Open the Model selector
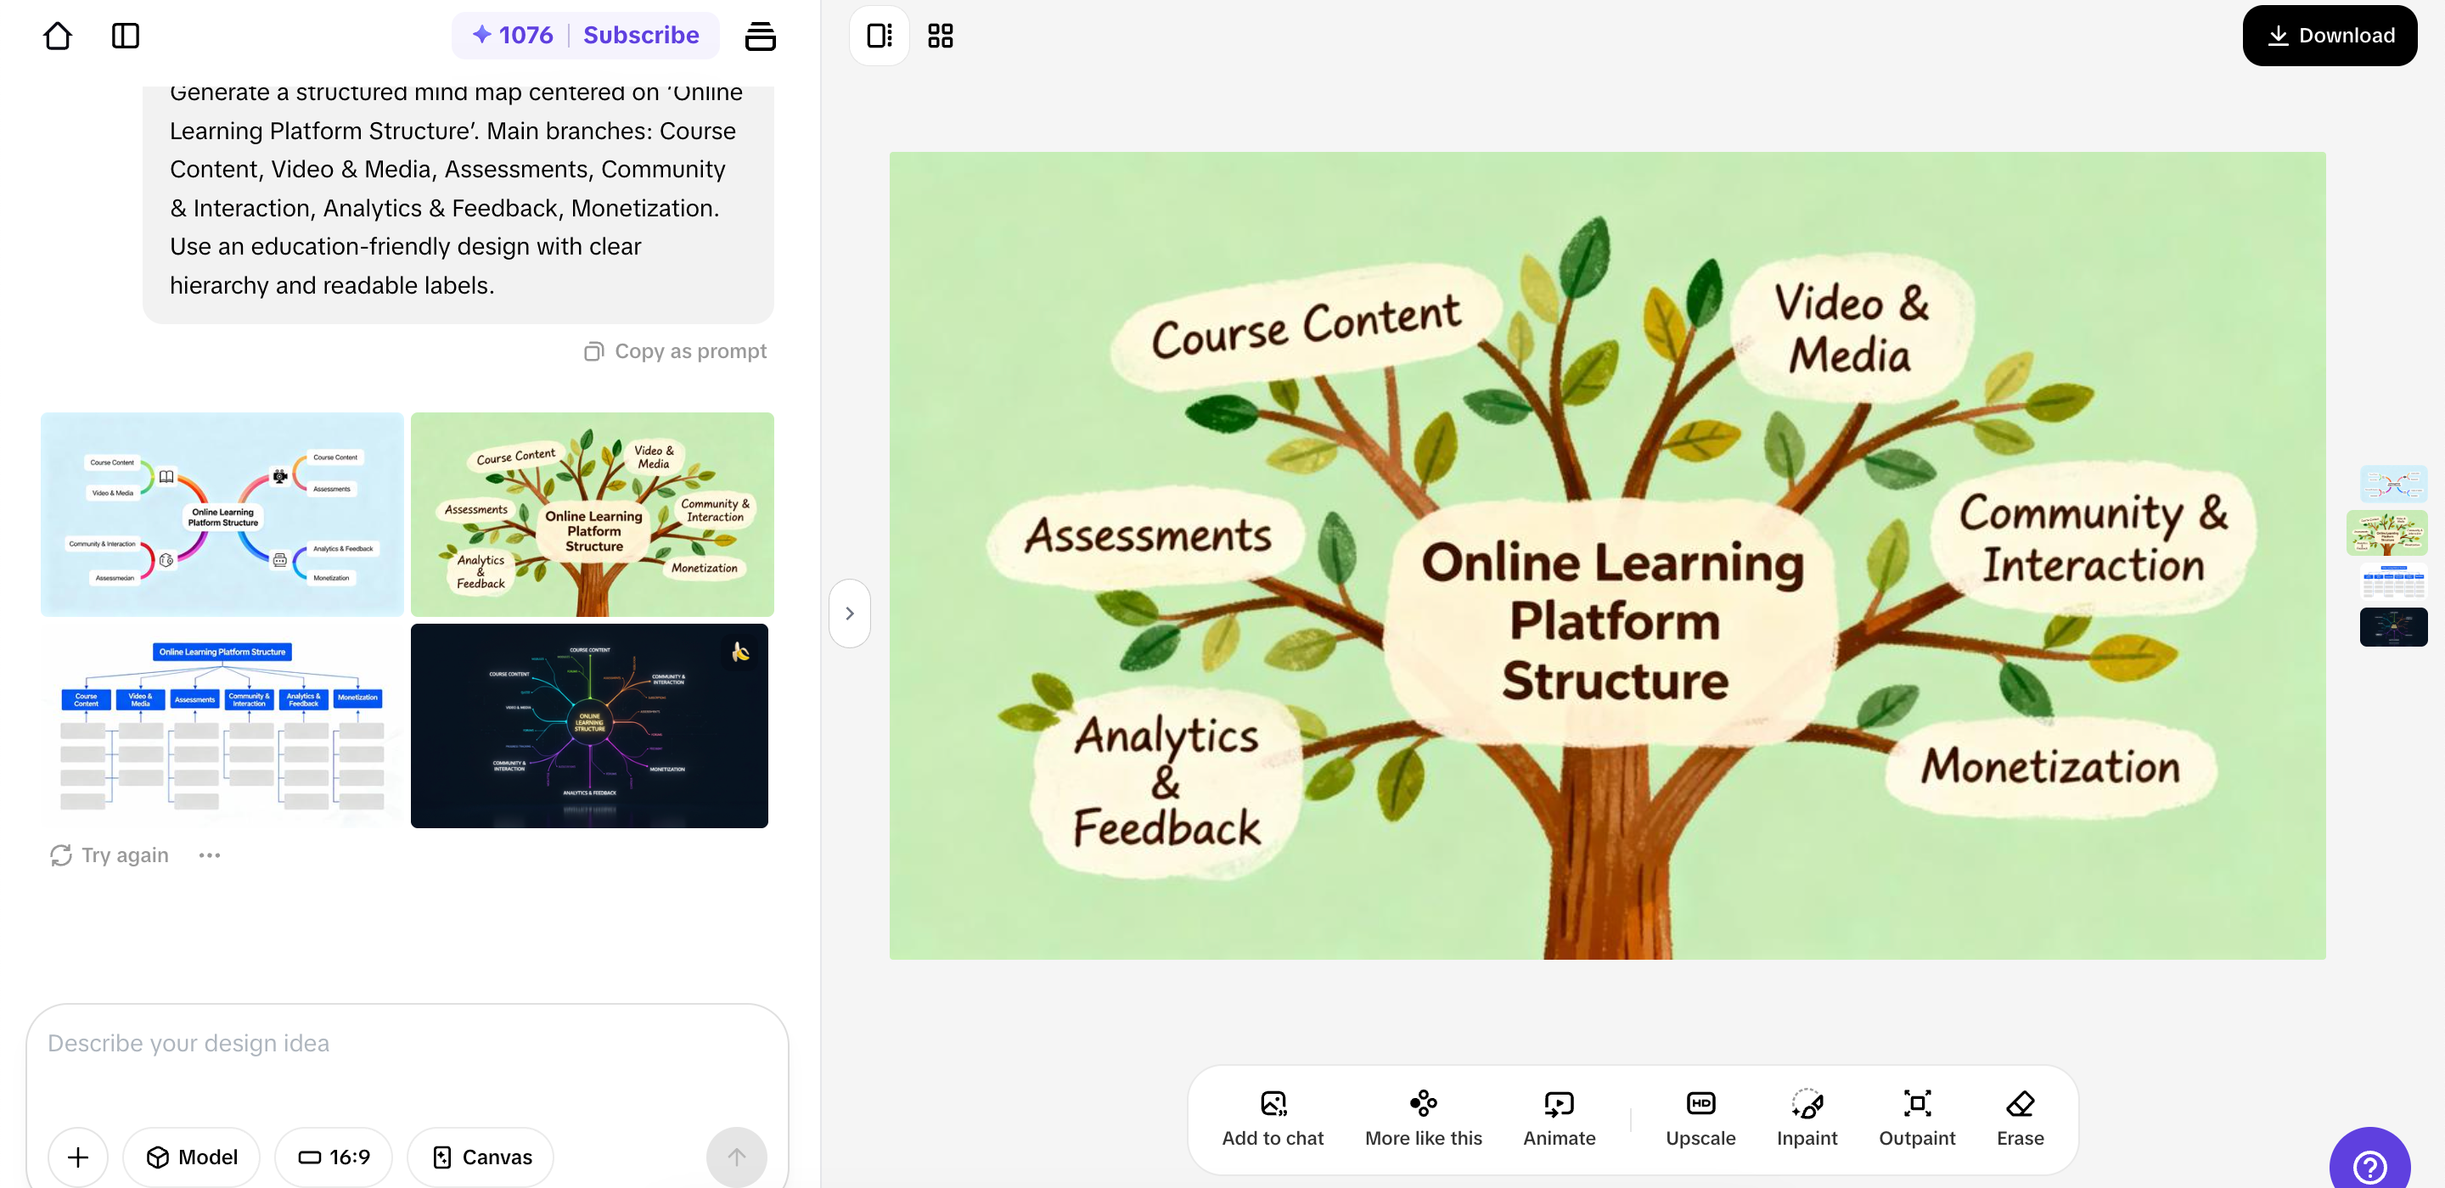This screenshot has height=1188, width=2445. point(191,1157)
